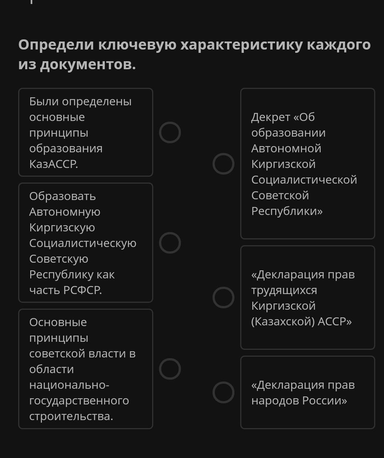Click the heading «Определи ключевую характеристику каждого»
This screenshot has height=458, width=384.
[x=194, y=45]
